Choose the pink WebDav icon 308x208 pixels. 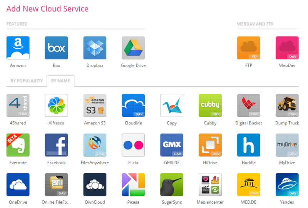tap(287, 48)
